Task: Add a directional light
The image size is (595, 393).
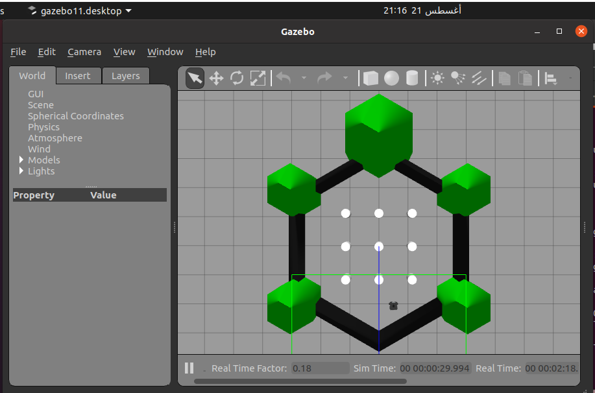Action: pos(479,78)
